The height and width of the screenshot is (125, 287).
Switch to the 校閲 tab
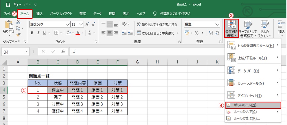(112, 14)
